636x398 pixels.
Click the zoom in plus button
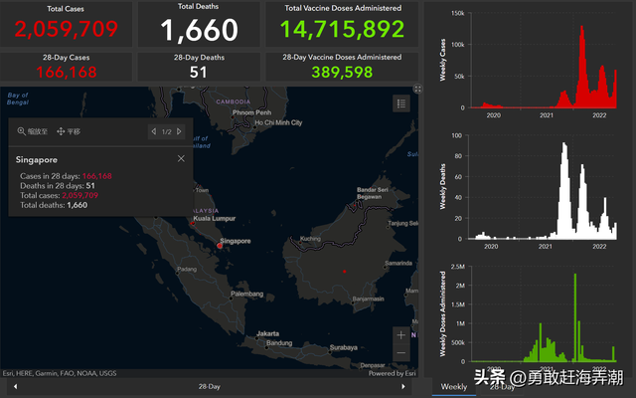[400, 335]
